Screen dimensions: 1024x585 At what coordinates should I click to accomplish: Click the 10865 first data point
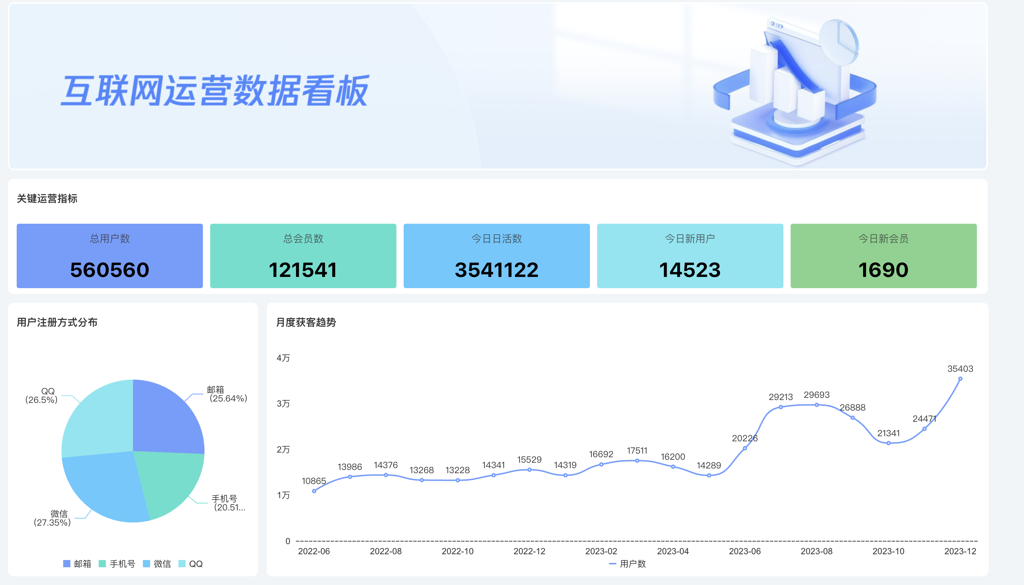[314, 491]
